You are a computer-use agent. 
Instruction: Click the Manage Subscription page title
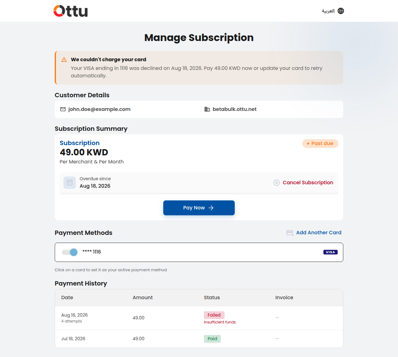(x=199, y=38)
